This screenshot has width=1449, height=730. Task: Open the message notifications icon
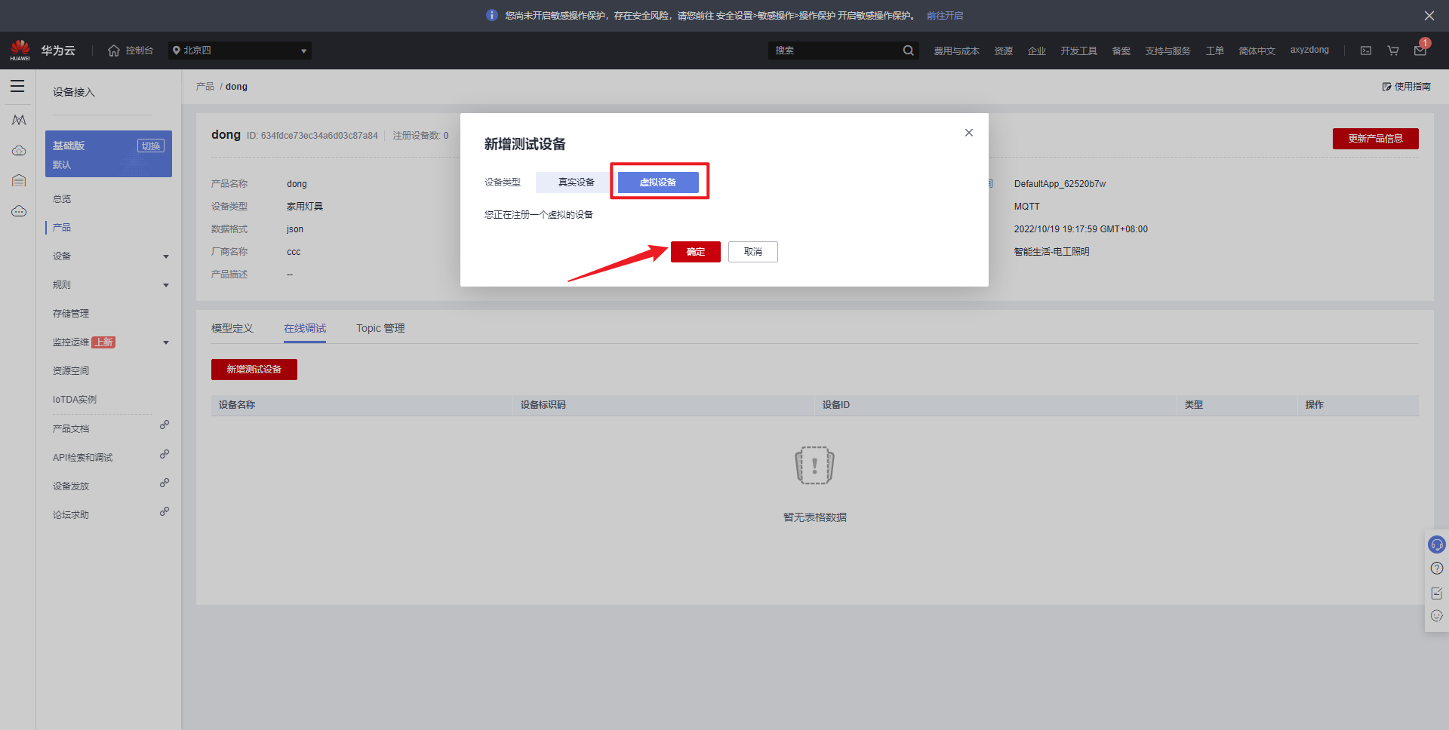1420,51
